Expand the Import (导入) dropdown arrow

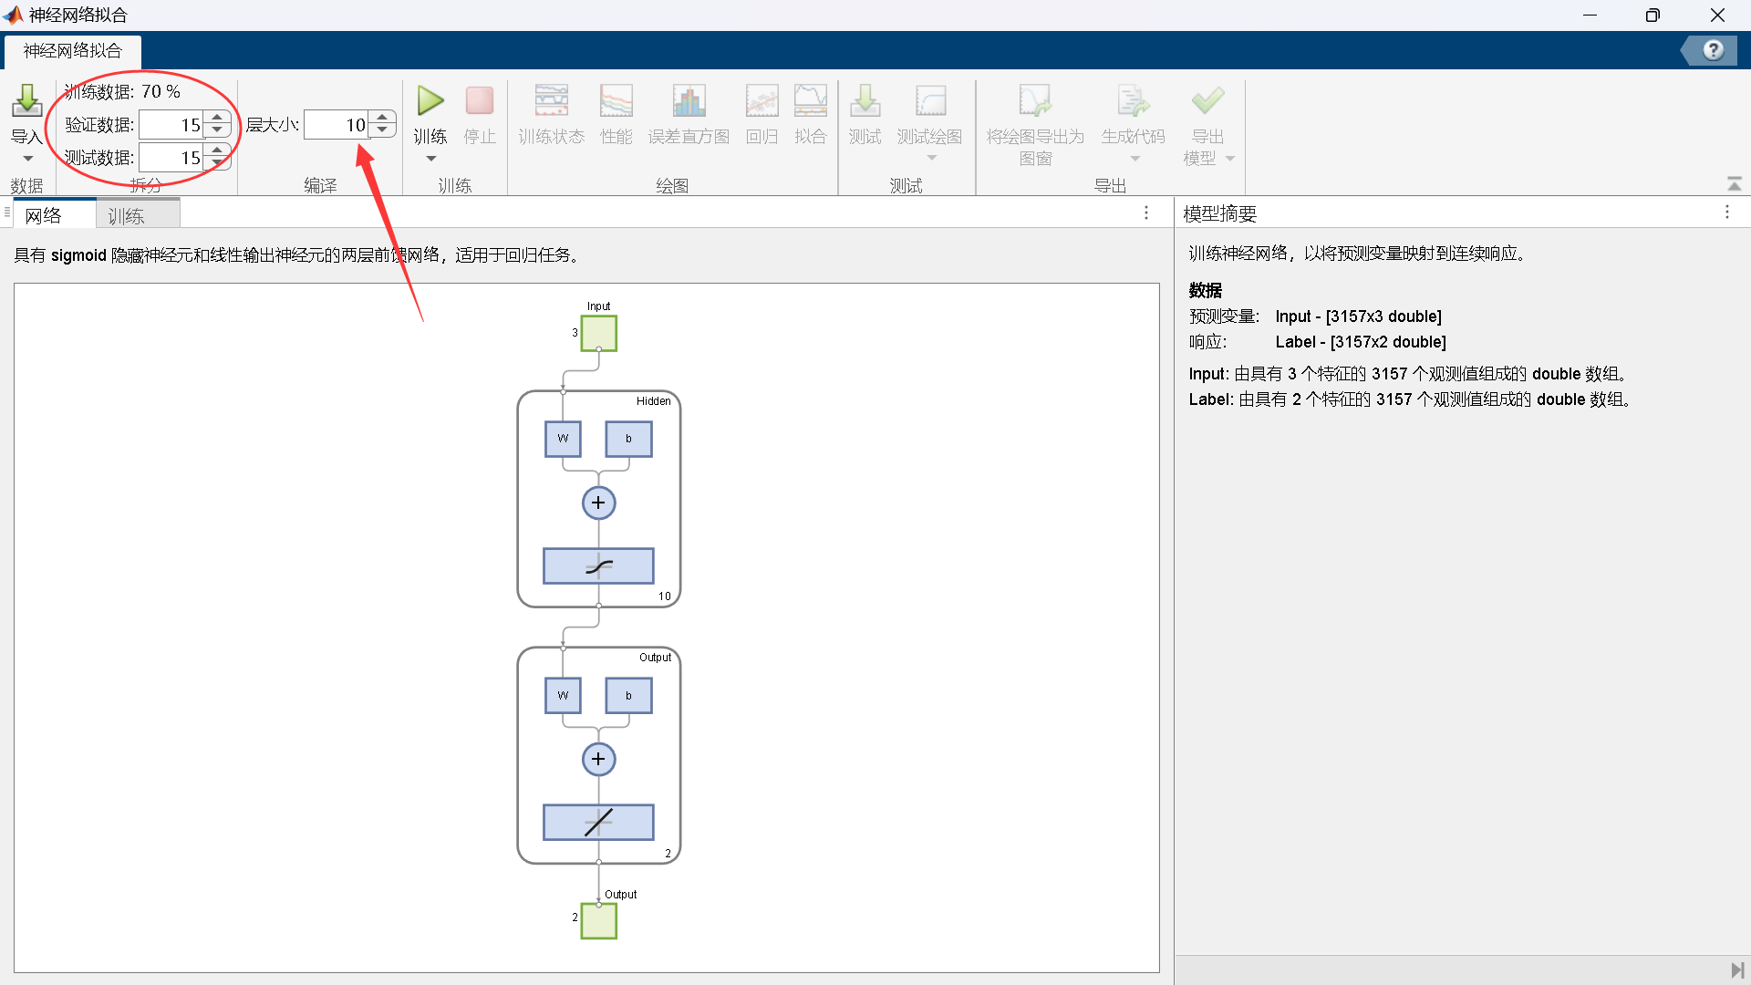point(27,159)
